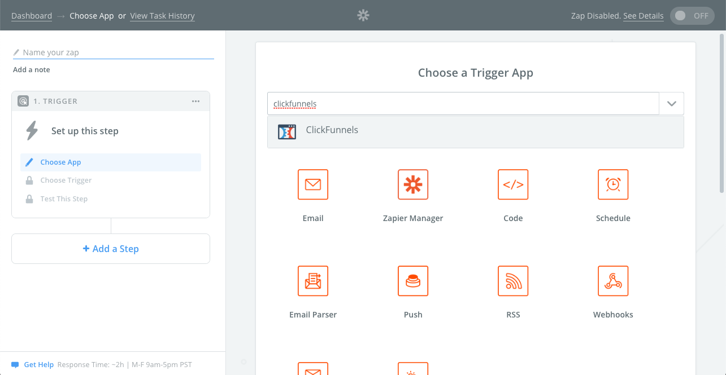Go to the Dashboard link

32,16
